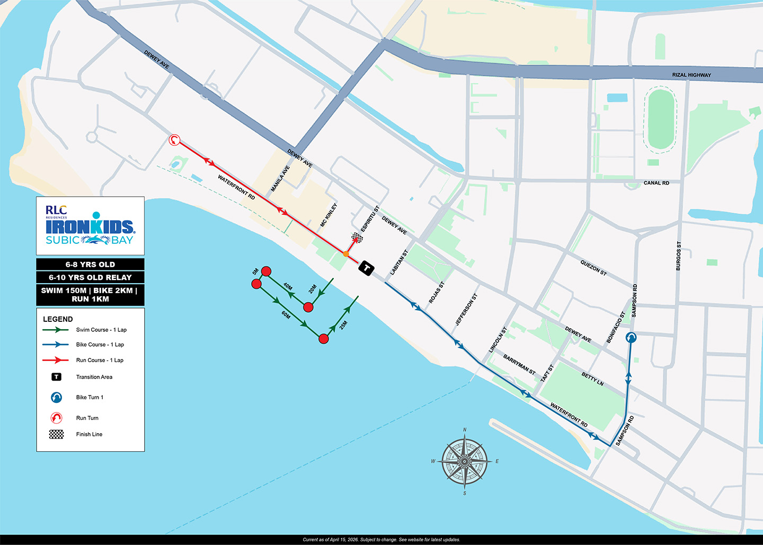Click the Rizal Highway road label
This screenshot has height=545, width=763.
691,75
